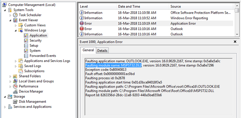This screenshot has height=118, width=241.
Task: Click event list scrollbar down arrow
Action: pyautogui.click(x=237, y=34)
